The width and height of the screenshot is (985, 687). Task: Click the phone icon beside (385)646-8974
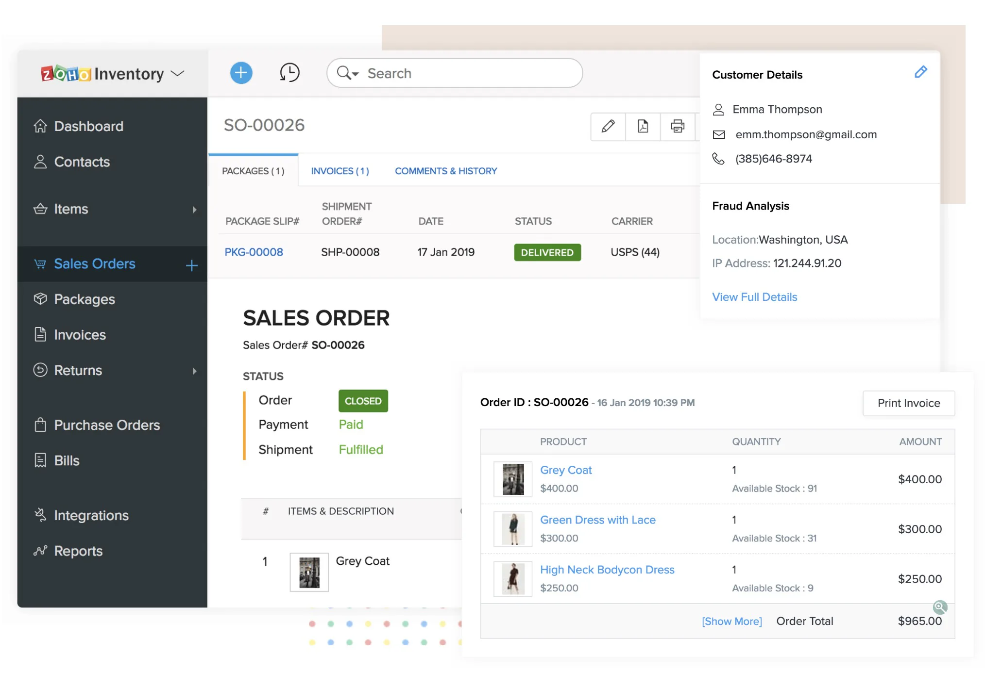(x=718, y=159)
